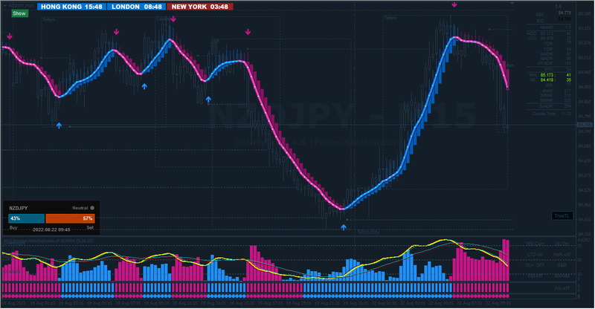Click the 85.180 price axis label
Image resolution: width=595 pixels, height=309 pixels.
click(x=585, y=13)
